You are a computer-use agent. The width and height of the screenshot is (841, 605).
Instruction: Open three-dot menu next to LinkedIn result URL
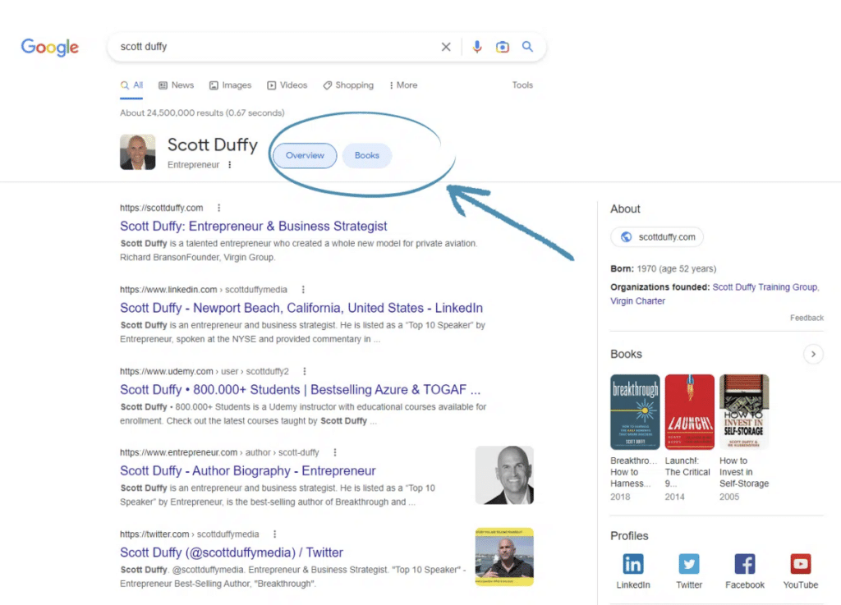point(303,290)
